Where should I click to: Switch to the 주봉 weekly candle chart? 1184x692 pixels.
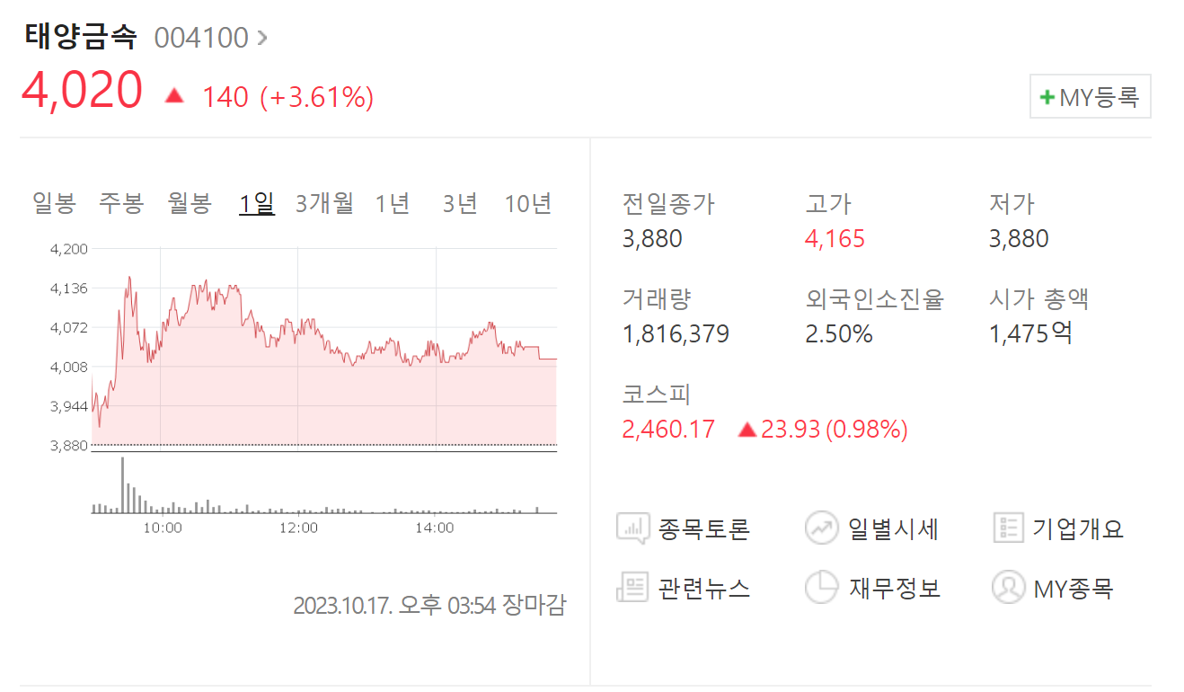120,204
